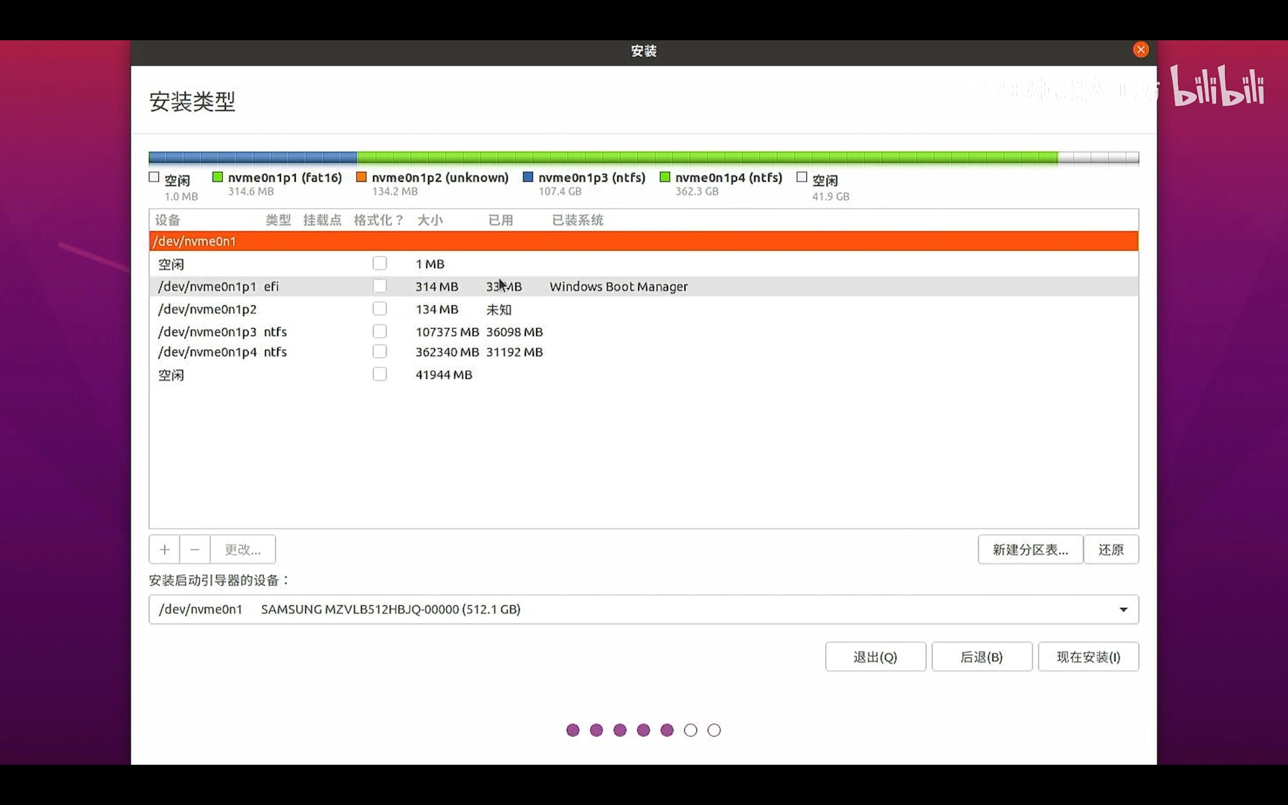Click the 1.0 MB free space legend swatch
The image size is (1288, 805).
154,177
